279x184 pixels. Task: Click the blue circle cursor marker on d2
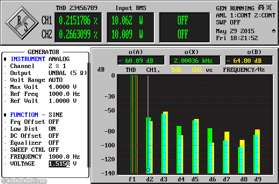(x=148, y=170)
